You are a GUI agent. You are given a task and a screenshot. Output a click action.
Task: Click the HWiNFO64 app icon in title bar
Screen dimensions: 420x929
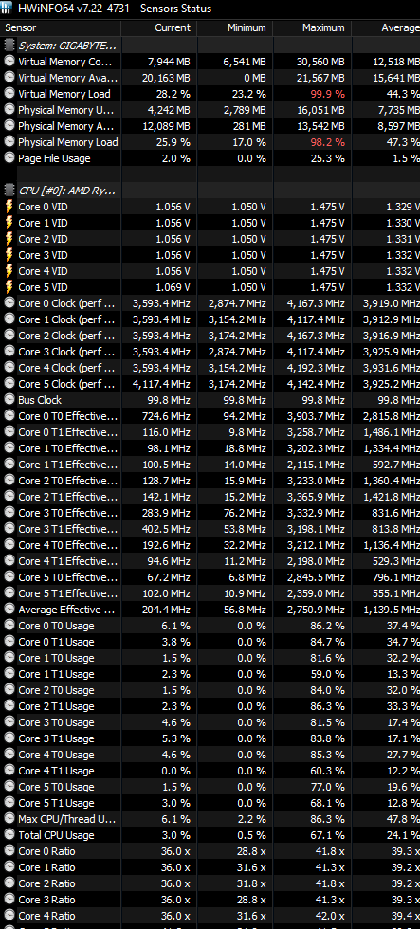(8, 9)
